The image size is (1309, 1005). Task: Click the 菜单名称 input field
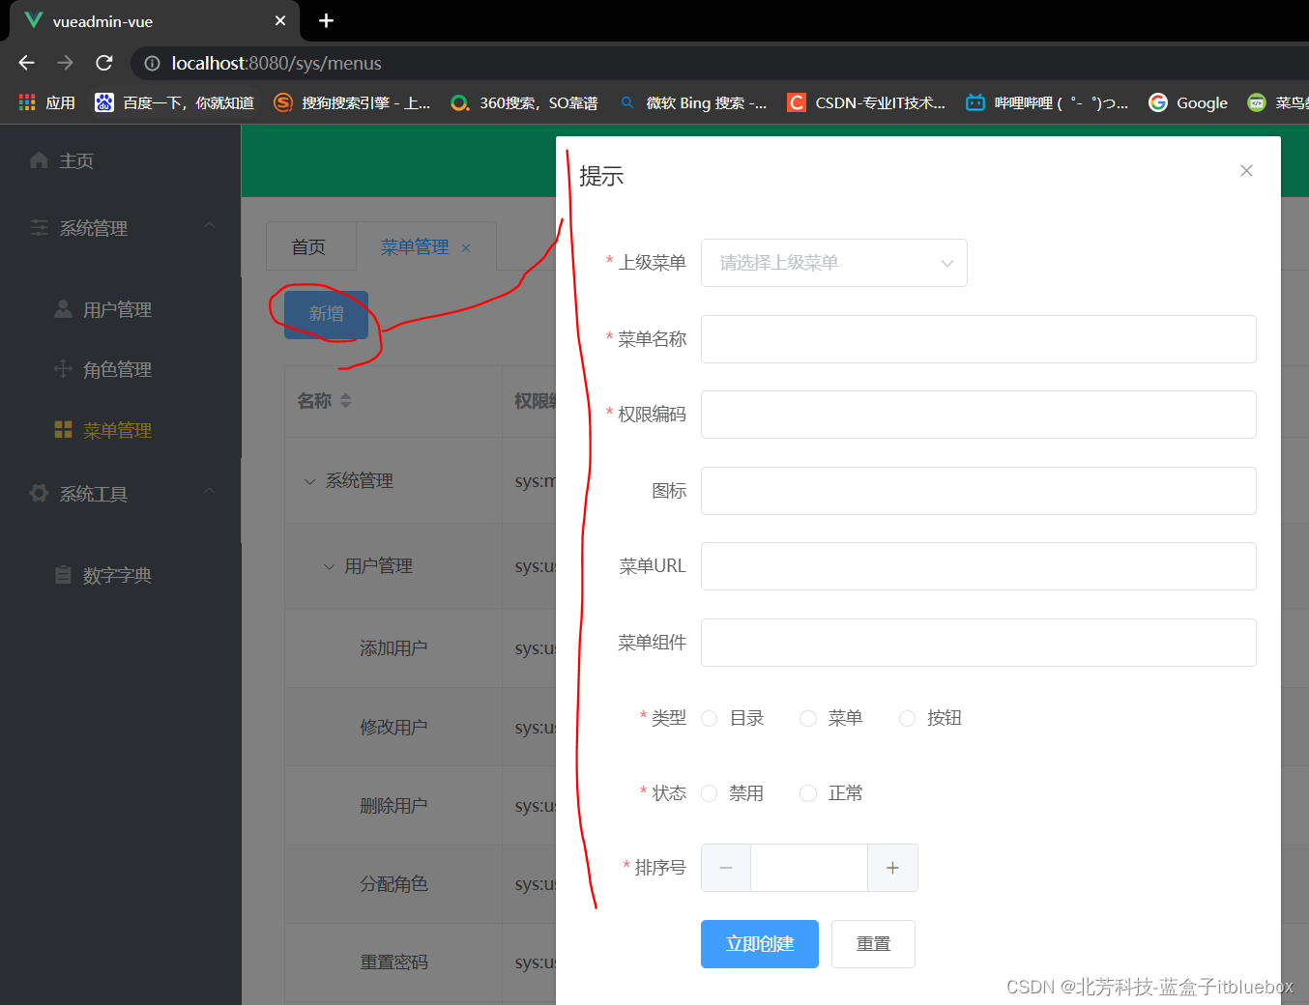[x=978, y=339]
